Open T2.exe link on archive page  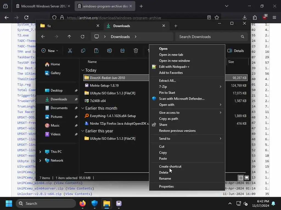(x=23, y=35)
